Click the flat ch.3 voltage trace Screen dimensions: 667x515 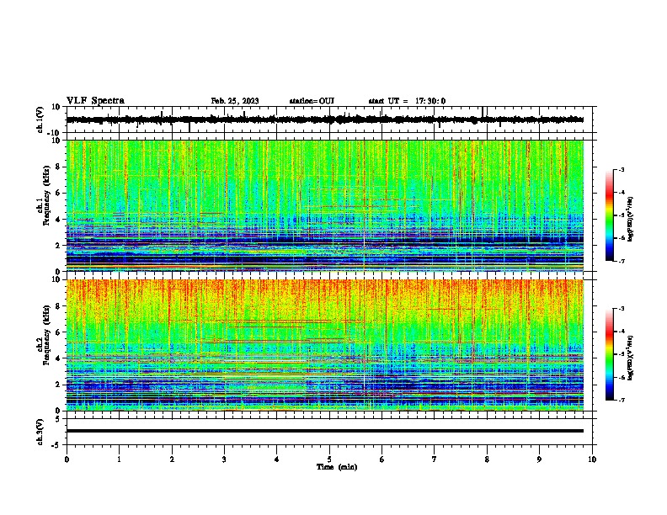324,431
